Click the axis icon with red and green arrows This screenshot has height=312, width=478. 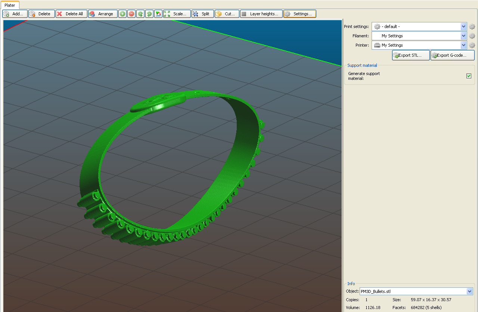click(158, 14)
